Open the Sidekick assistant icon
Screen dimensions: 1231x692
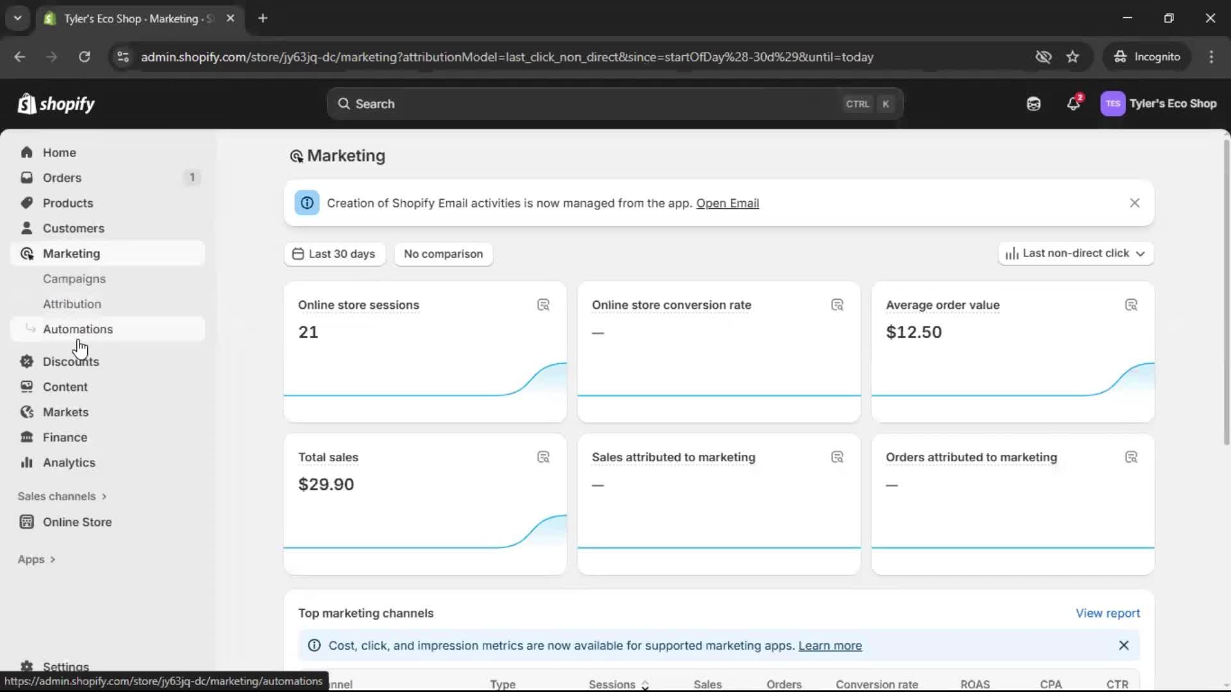1034,104
